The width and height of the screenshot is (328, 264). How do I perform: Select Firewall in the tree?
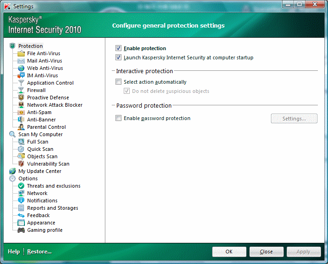pos(36,90)
